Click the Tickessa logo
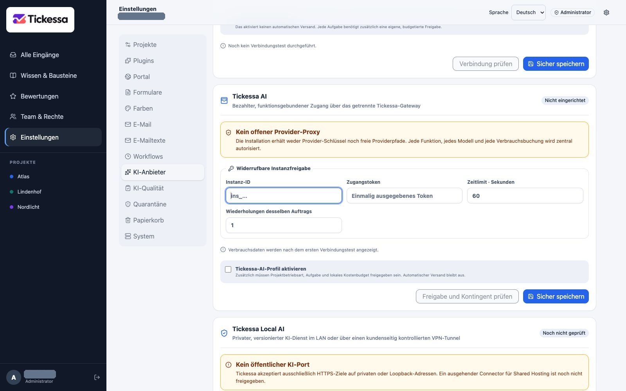 coord(40,20)
